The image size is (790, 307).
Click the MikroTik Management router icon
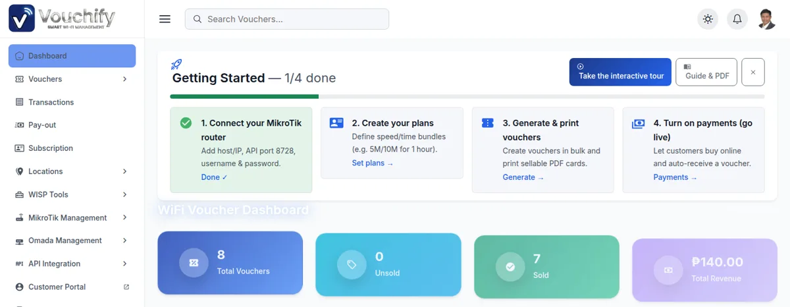19,217
